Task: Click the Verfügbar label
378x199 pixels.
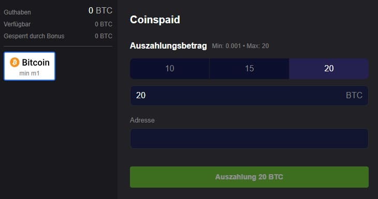Action: (17, 24)
